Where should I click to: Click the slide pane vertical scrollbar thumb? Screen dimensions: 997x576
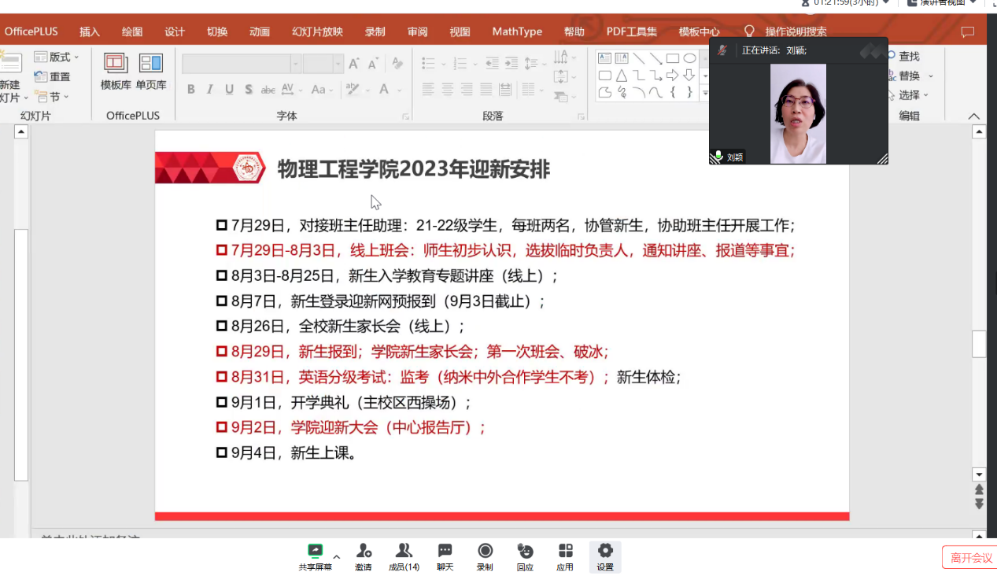tap(979, 345)
